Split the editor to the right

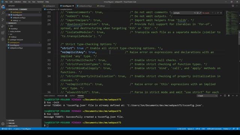tap(233, 6)
